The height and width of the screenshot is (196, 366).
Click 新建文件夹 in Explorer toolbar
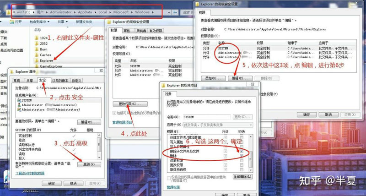pos(84,22)
